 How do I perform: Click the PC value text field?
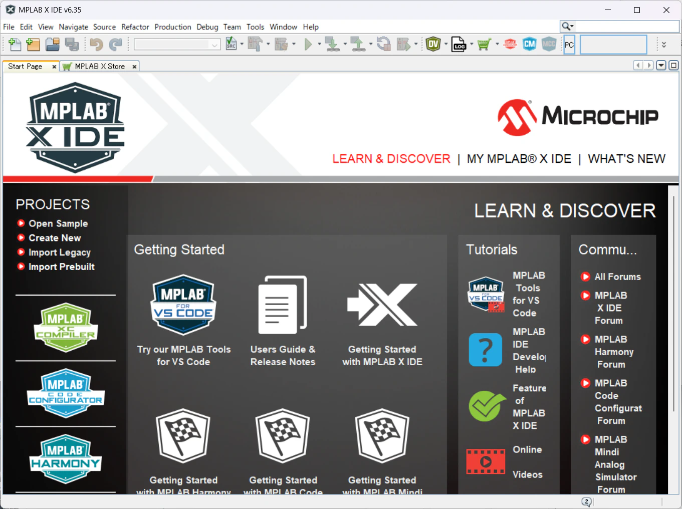tap(613, 45)
